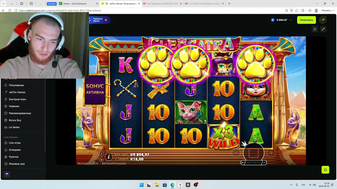Open the slot's hamburger settings menu
This screenshot has height=189, width=337.
pyautogui.click(x=102, y=154)
